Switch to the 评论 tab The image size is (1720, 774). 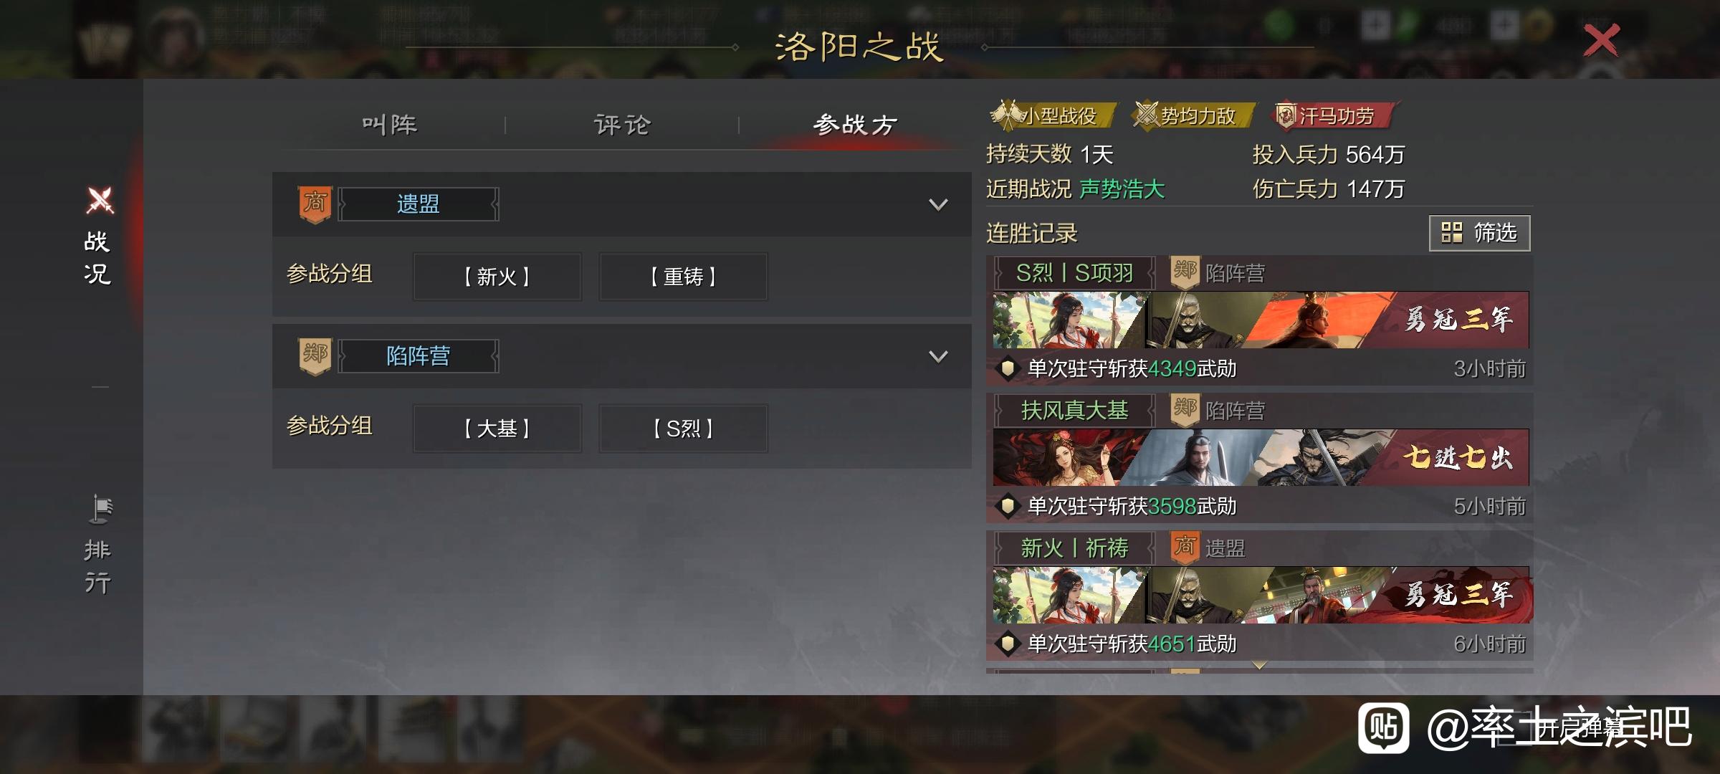(622, 125)
